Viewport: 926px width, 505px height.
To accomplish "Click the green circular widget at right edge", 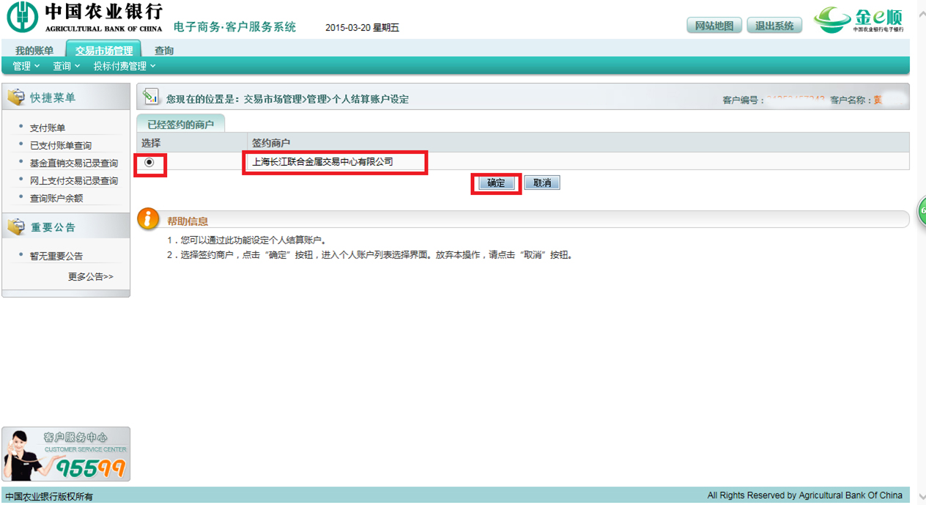I will point(922,211).
